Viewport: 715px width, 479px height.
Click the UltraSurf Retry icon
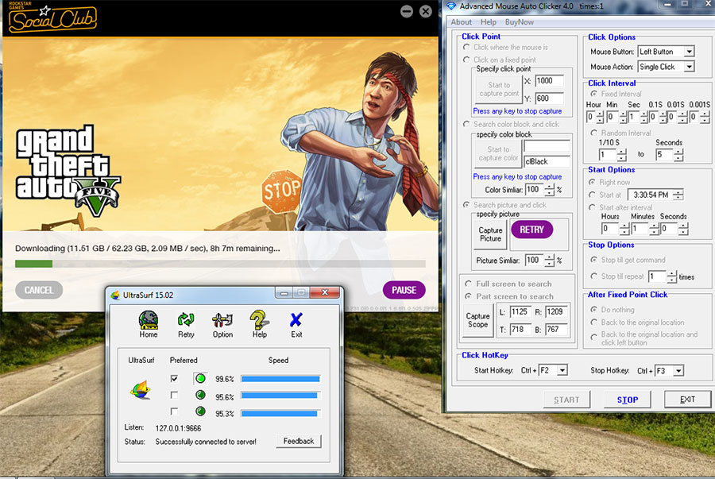[x=186, y=320]
